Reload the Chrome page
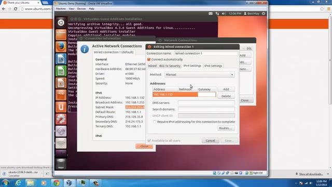Viewport: 332px width, 187px height. coord(16,9)
